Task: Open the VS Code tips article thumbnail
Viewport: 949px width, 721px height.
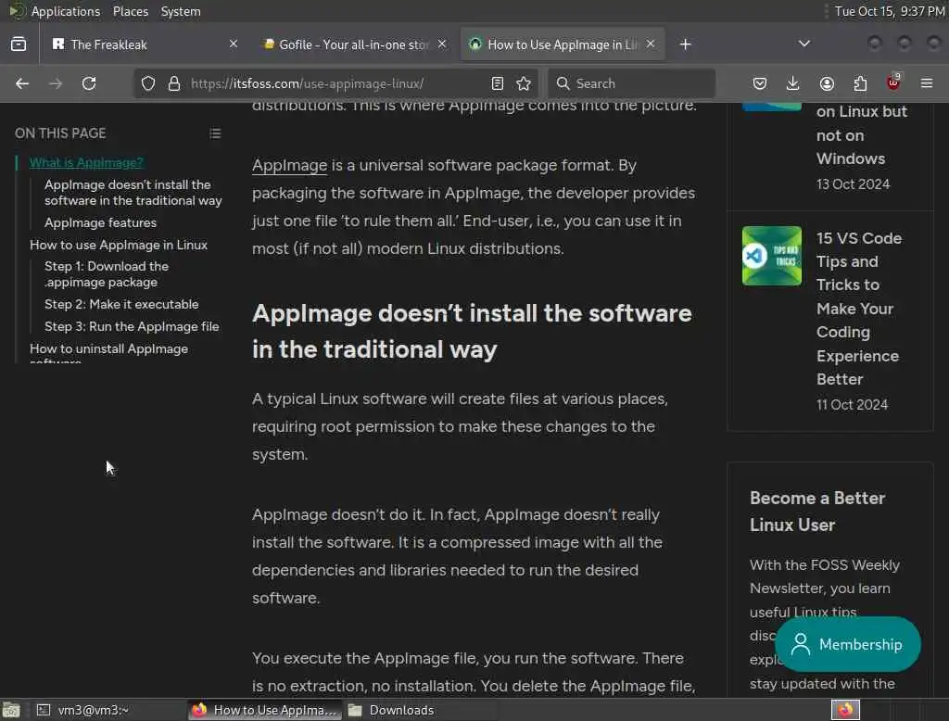Action: [772, 256]
